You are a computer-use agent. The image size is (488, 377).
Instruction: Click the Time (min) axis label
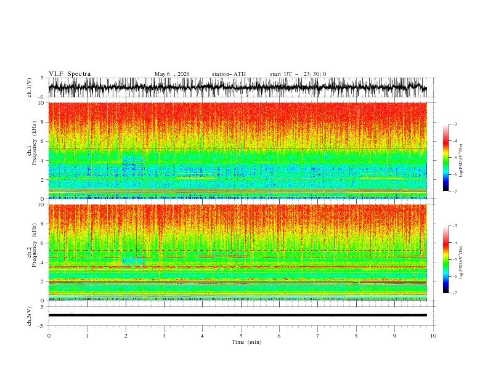tap(246, 342)
